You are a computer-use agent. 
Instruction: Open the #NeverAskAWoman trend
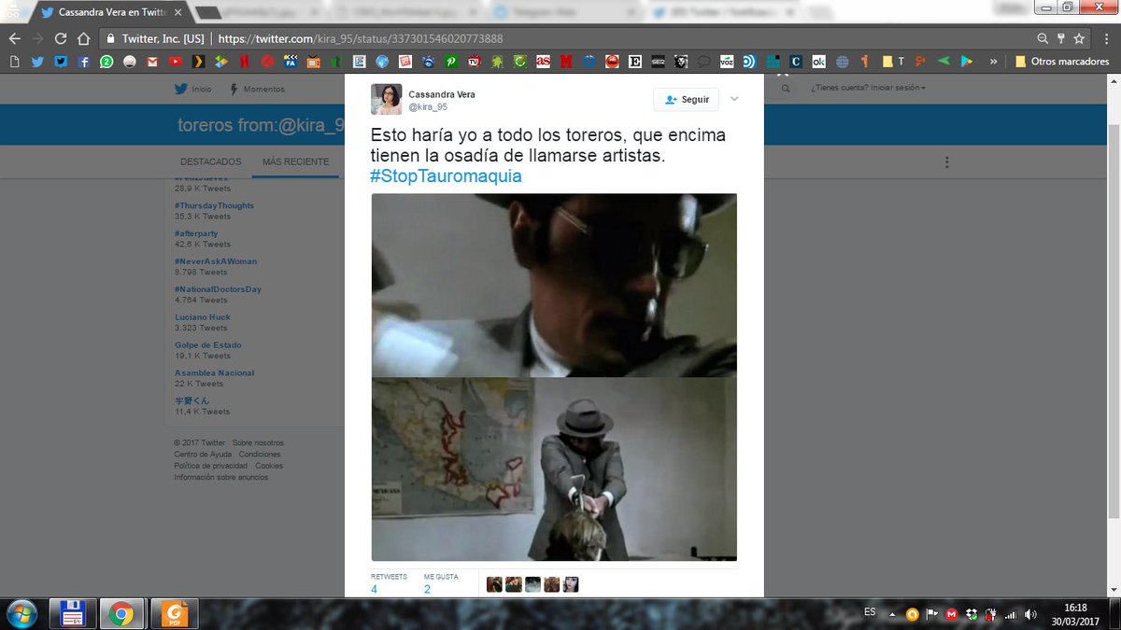click(216, 261)
